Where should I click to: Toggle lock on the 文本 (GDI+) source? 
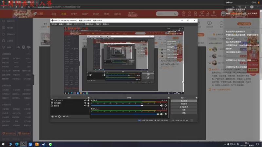coord(88,100)
